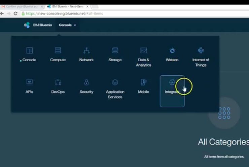Viewport: 249px width, 167px height.
Task: Open the Data & Analytics chart icon
Action: click(144, 51)
